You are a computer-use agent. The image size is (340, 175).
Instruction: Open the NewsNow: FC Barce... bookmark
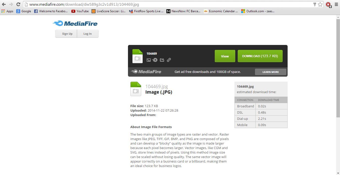(183, 11)
